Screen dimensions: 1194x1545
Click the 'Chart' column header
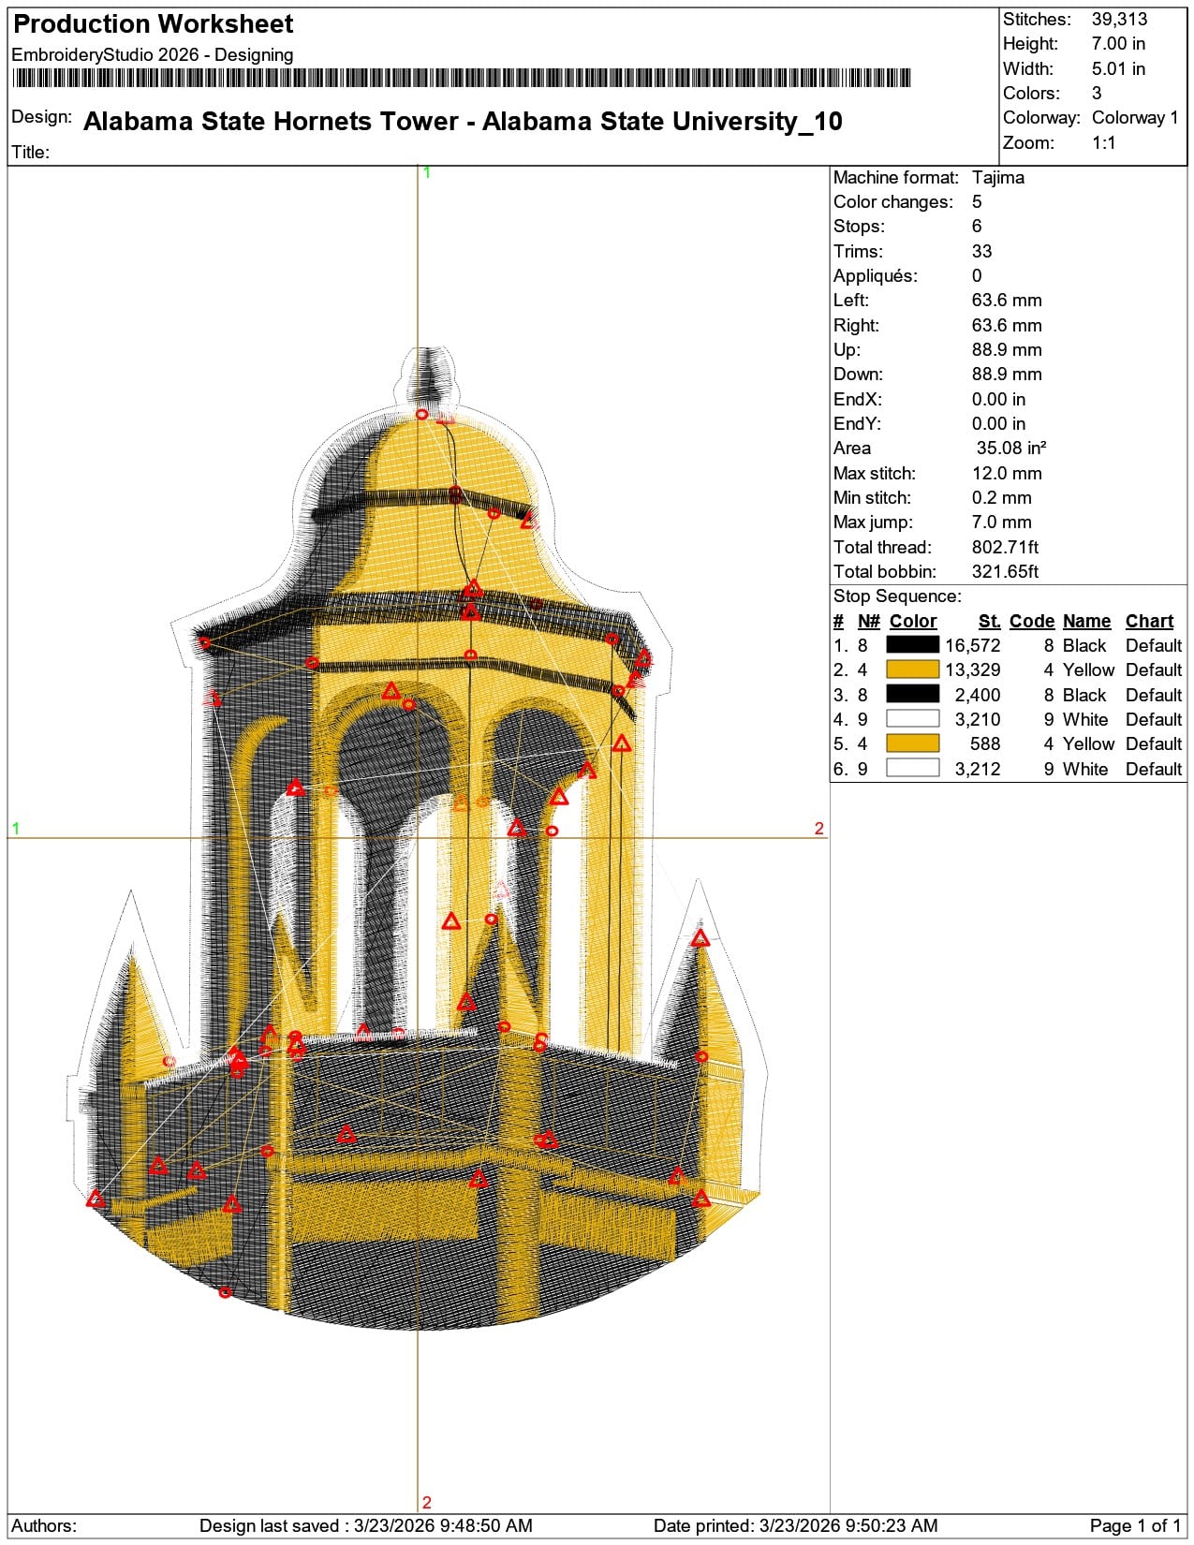tap(1150, 622)
